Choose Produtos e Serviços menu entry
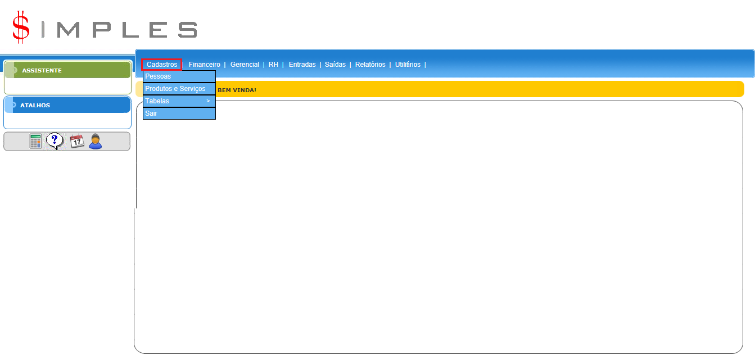 click(179, 89)
